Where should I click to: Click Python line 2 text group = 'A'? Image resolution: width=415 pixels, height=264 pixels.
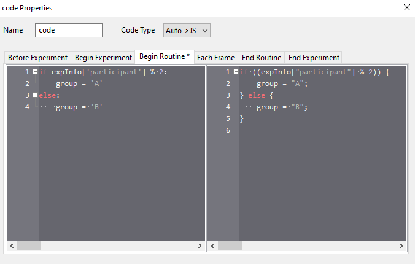79,83
